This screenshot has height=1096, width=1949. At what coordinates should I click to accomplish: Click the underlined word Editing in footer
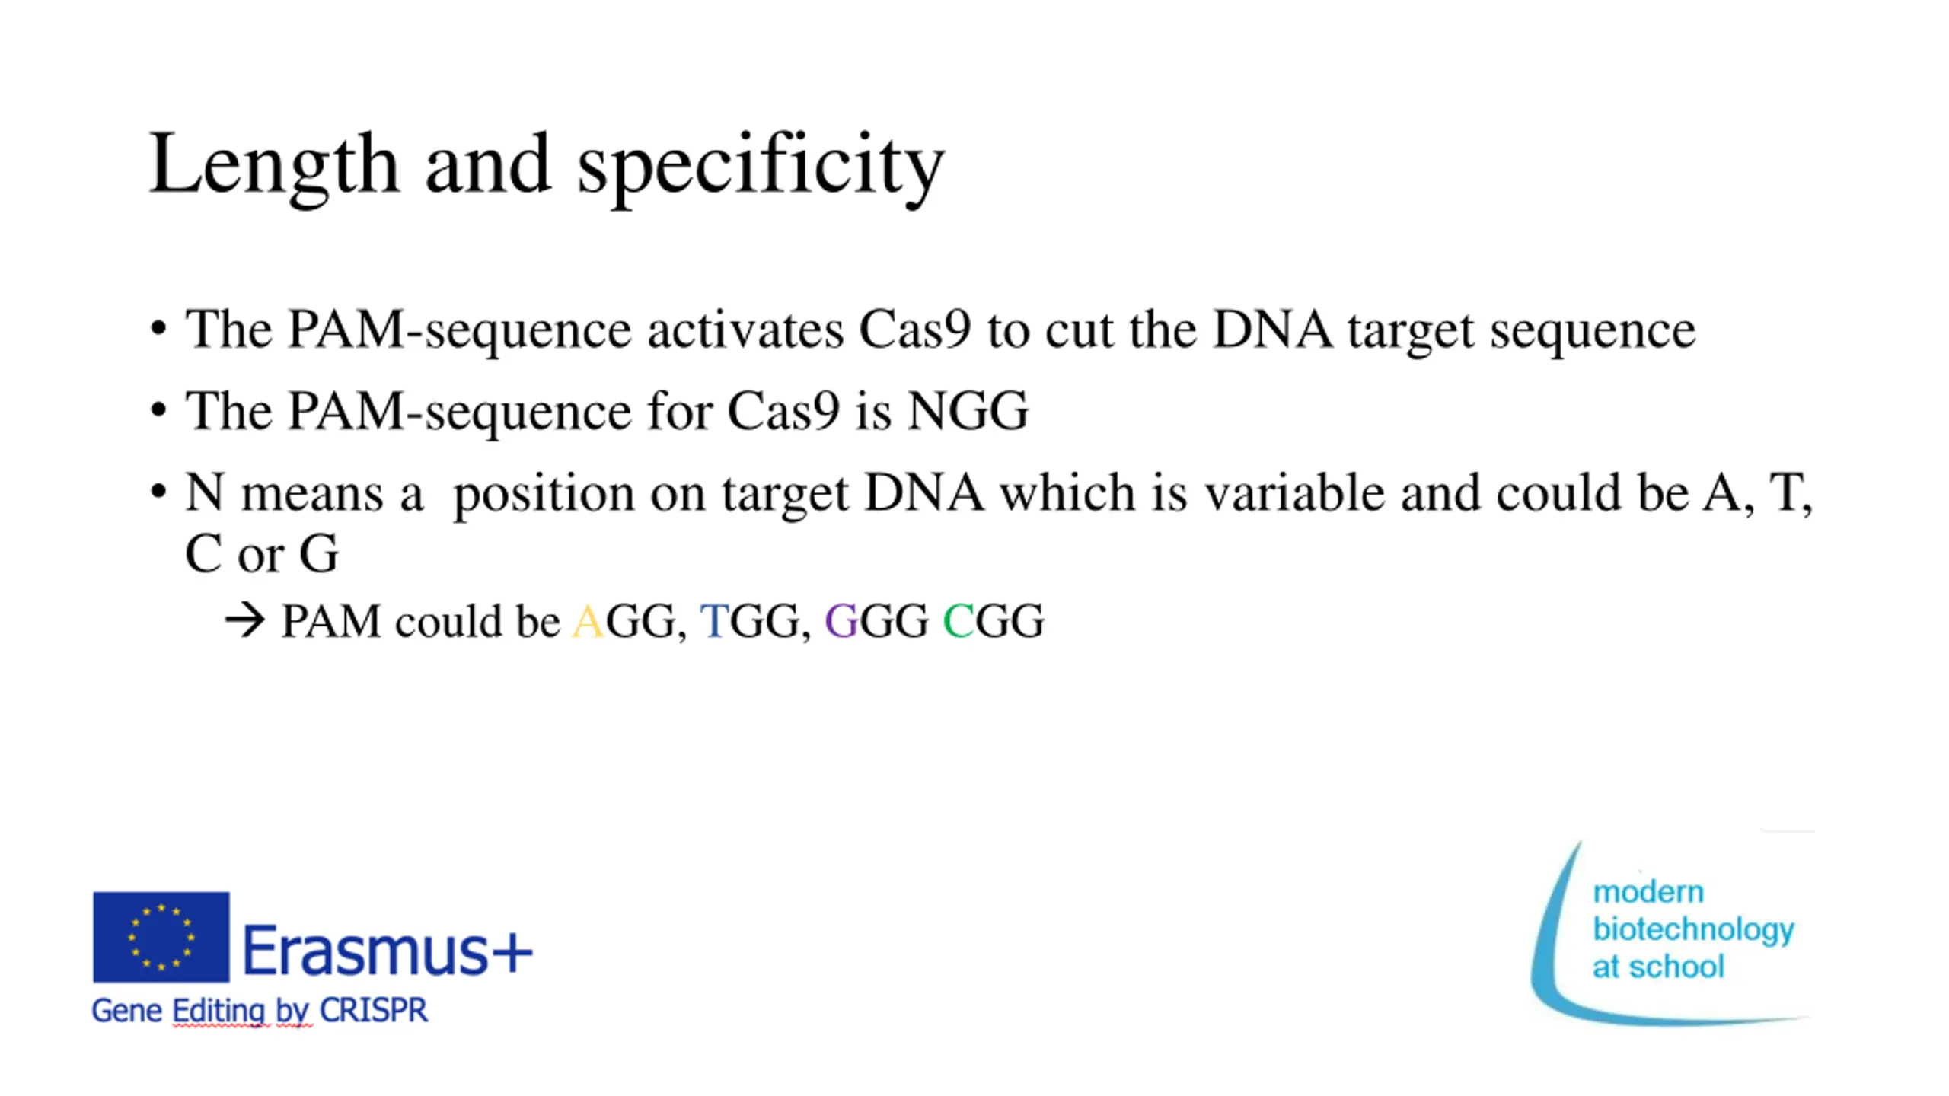(221, 1012)
